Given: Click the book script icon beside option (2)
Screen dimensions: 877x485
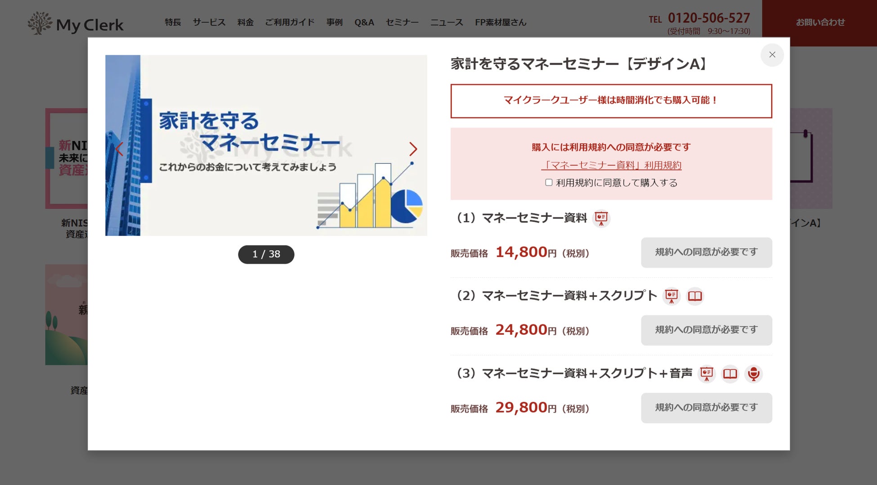Looking at the screenshot, I should pos(695,296).
